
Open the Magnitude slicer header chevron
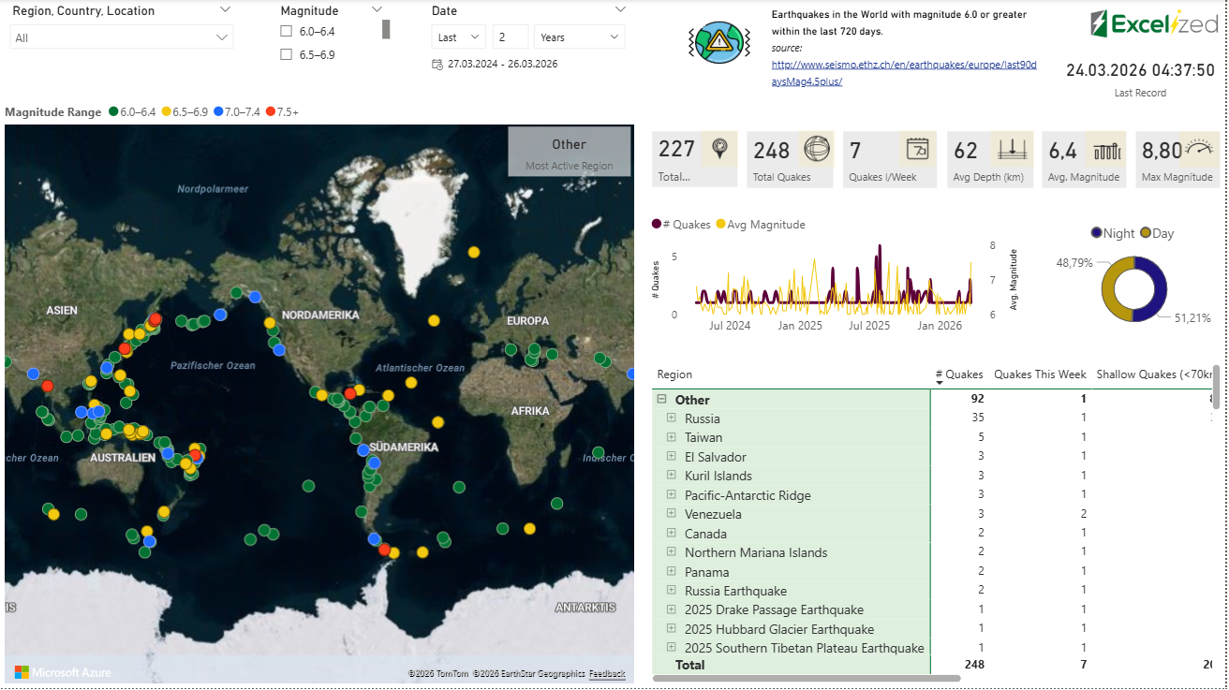coord(377,9)
